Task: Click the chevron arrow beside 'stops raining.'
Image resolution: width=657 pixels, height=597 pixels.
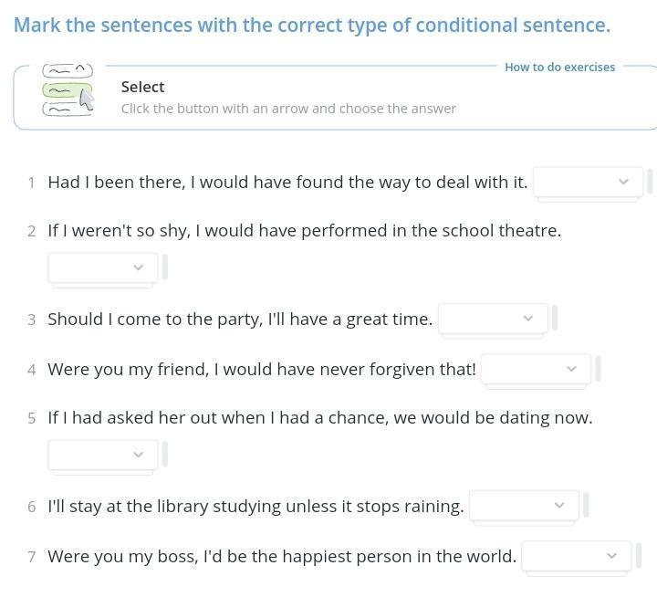Action: (x=559, y=505)
